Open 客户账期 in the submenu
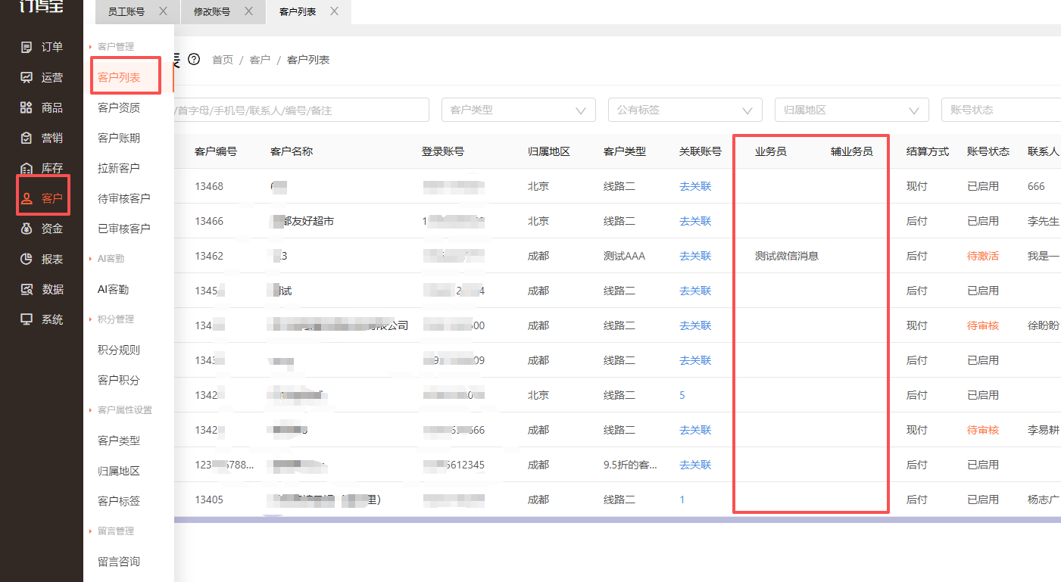Viewport: 1061px width, 582px height. pos(119,138)
